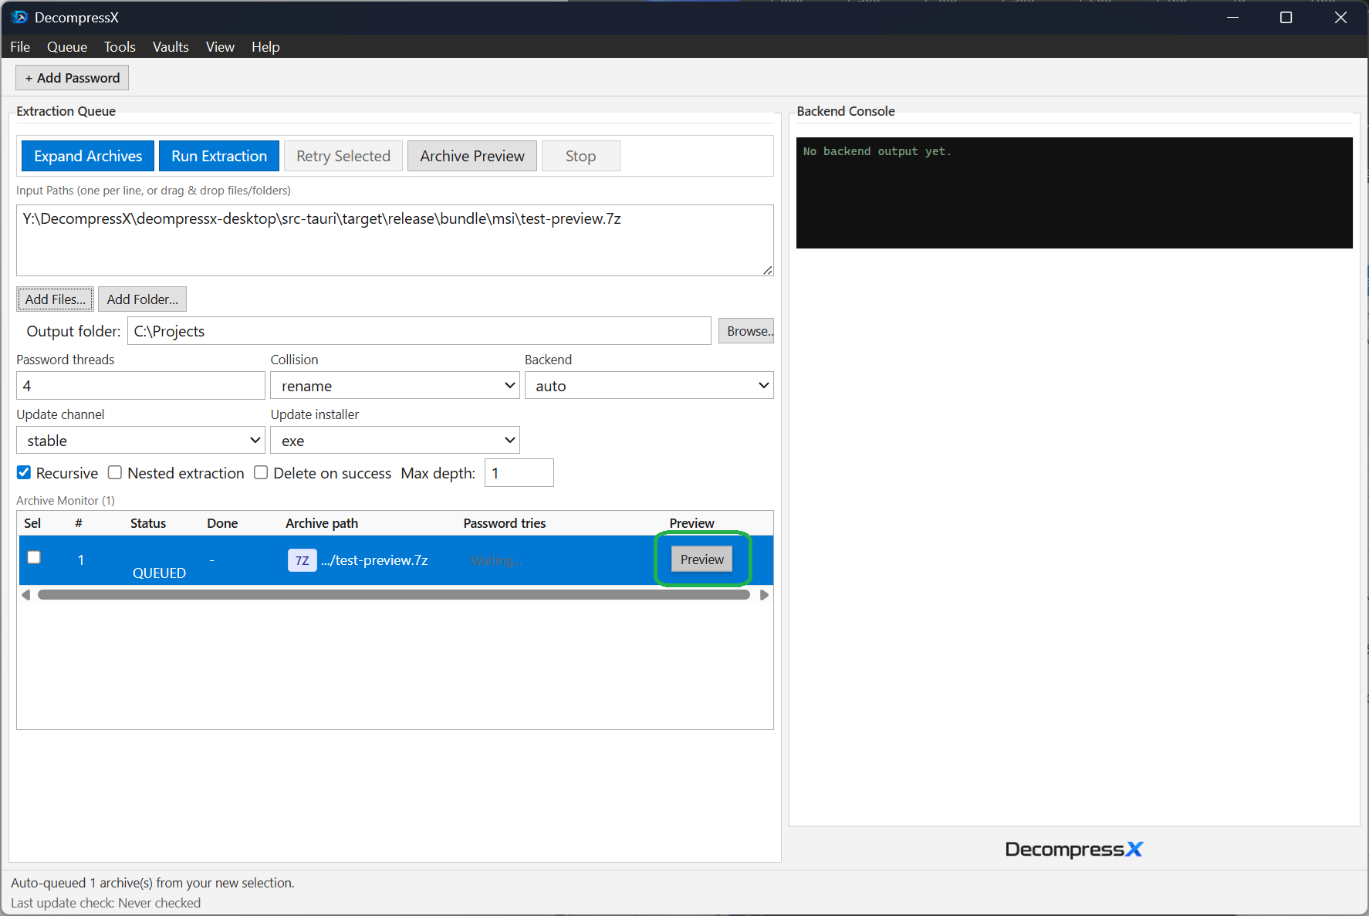Viewport: 1369px width, 916px height.
Task: Click the scroll left arrow in Archive Monitor
Action: click(25, 595)
